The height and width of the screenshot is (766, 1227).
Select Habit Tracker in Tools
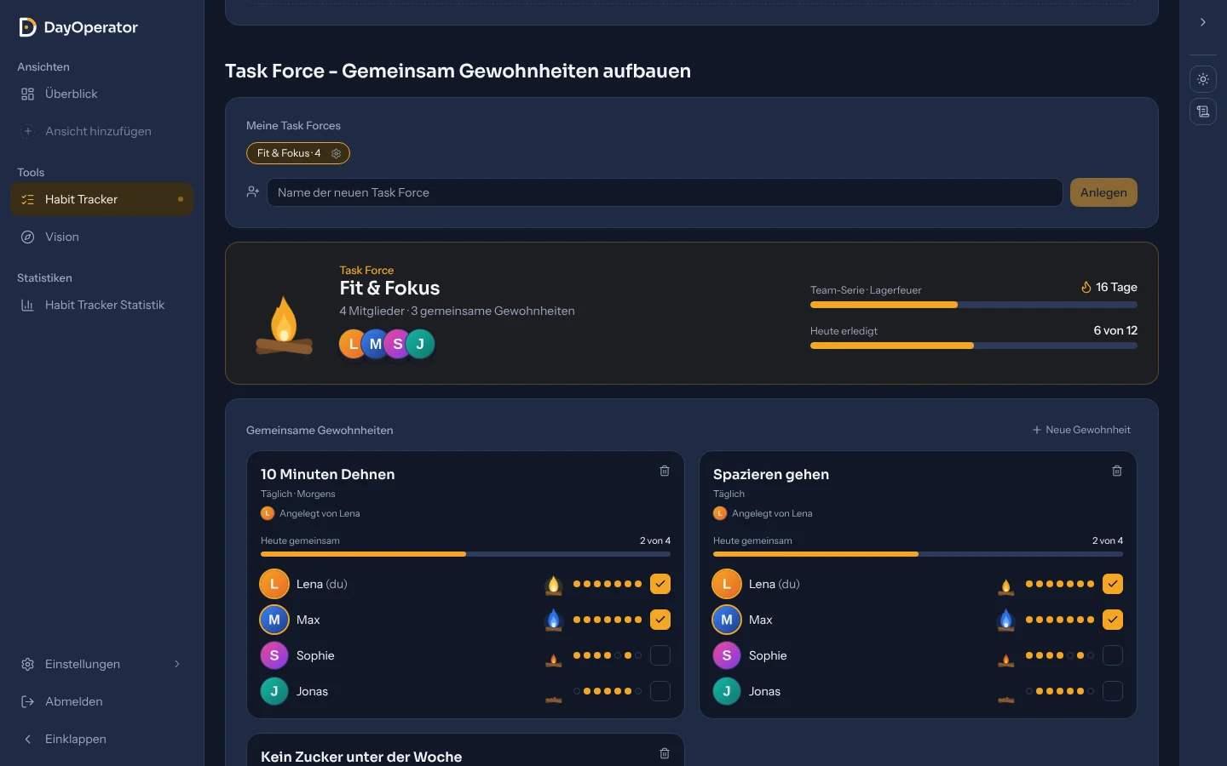tap(102, 199)
